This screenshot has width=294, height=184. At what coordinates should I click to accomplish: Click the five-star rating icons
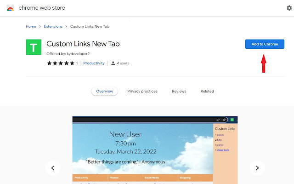[61, 63]
